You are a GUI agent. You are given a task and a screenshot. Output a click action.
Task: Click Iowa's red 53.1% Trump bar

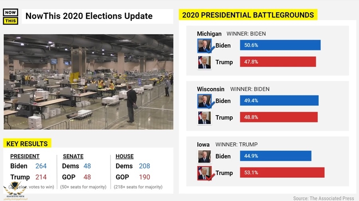pyautogui.click(x=282, y=173)
